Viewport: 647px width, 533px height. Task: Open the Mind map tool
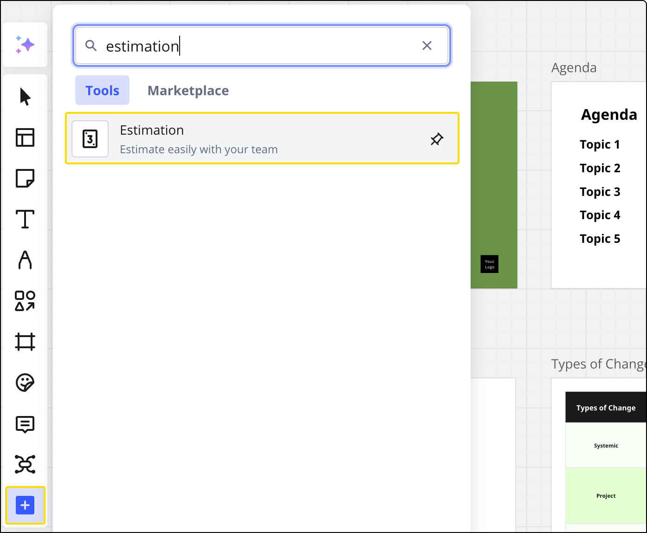[25, 464]
